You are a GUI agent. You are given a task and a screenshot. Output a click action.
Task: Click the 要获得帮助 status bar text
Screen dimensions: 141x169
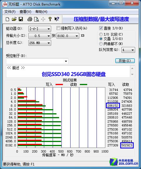19,164
